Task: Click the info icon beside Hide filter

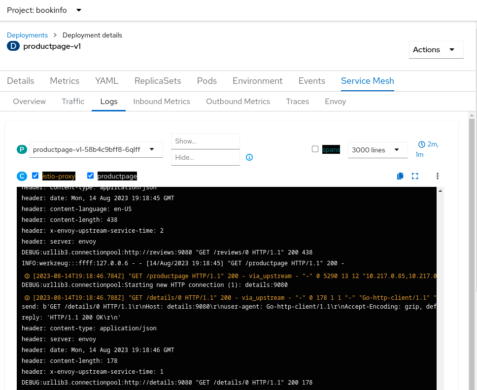Action: (x=249, y=157)
